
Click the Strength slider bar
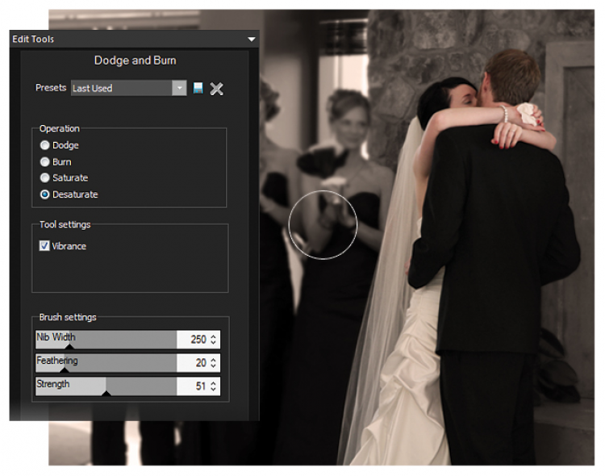pos(106,386)
